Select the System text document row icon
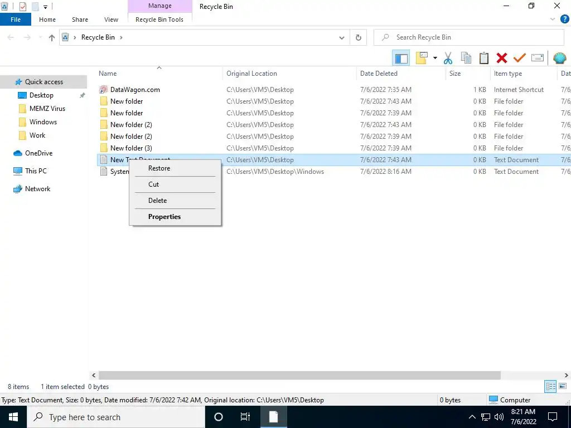This screenshot has width=571, height=428. point(104,172)
